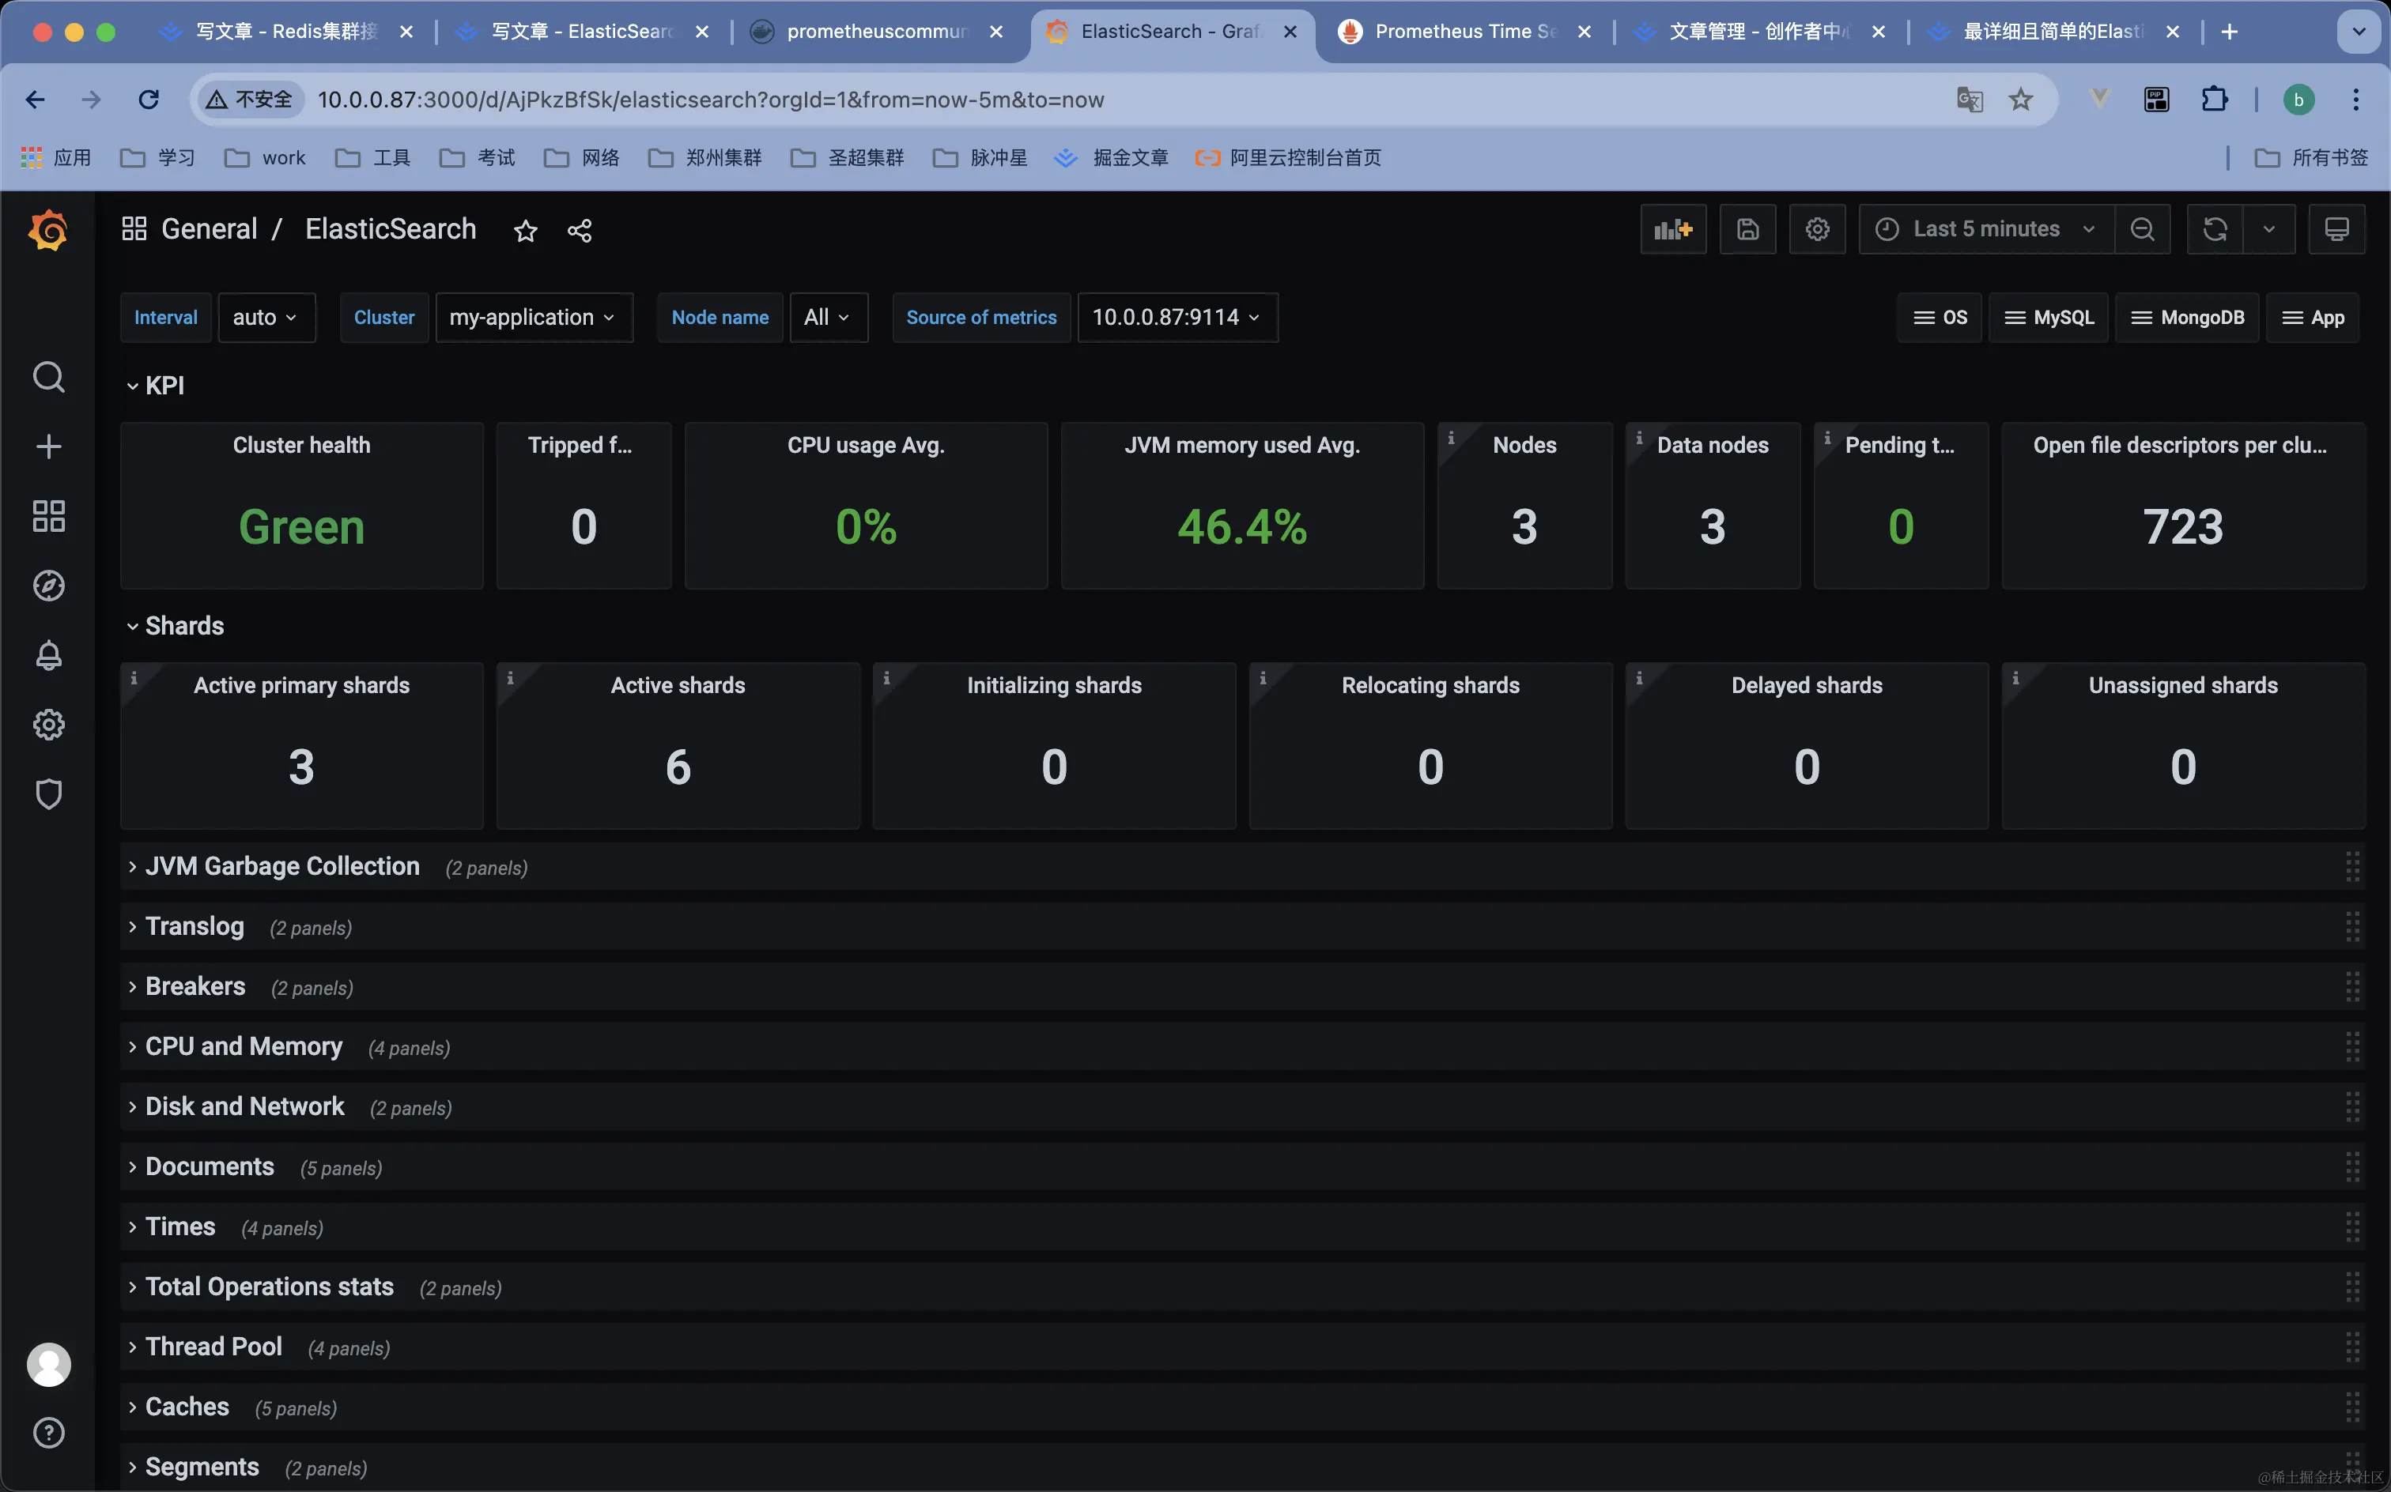This screenshot has height=1492, width=2391.
Task: Bookmark this page with star icon
Action: (2021, 100)
